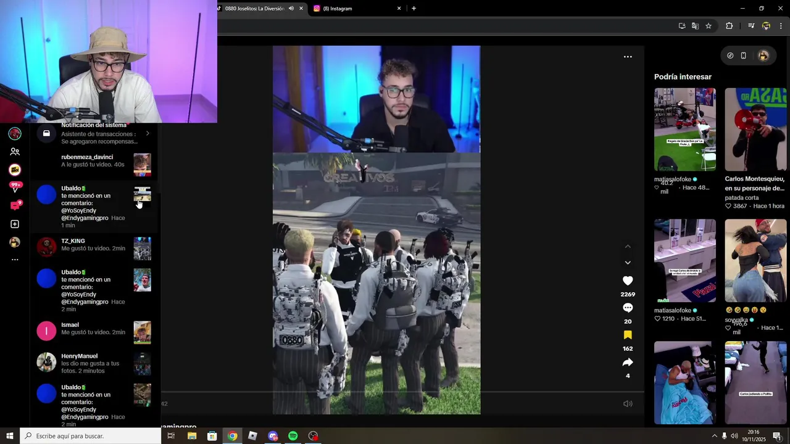Open video thumbnail beside rubenmeza_davinci notification
The image size is (790, 444).
(143, 165)
